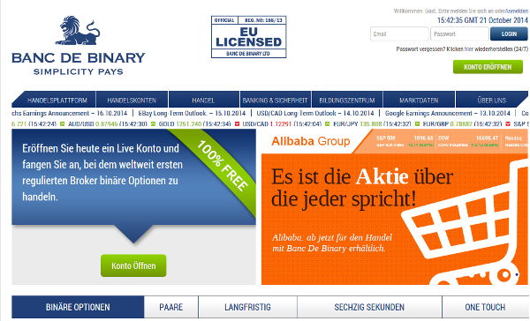Screen dimensions: 530x321
Task: Click the green arrow beside EUR/JPY ticker
Action: click(327, 124)
